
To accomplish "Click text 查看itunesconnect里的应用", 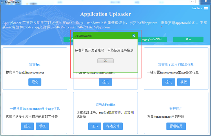I will pos(165,117).
